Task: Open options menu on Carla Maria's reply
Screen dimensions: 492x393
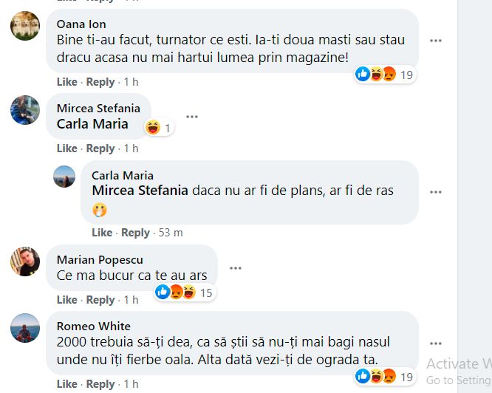Action: pyautogui.click(x=436, y=192)
